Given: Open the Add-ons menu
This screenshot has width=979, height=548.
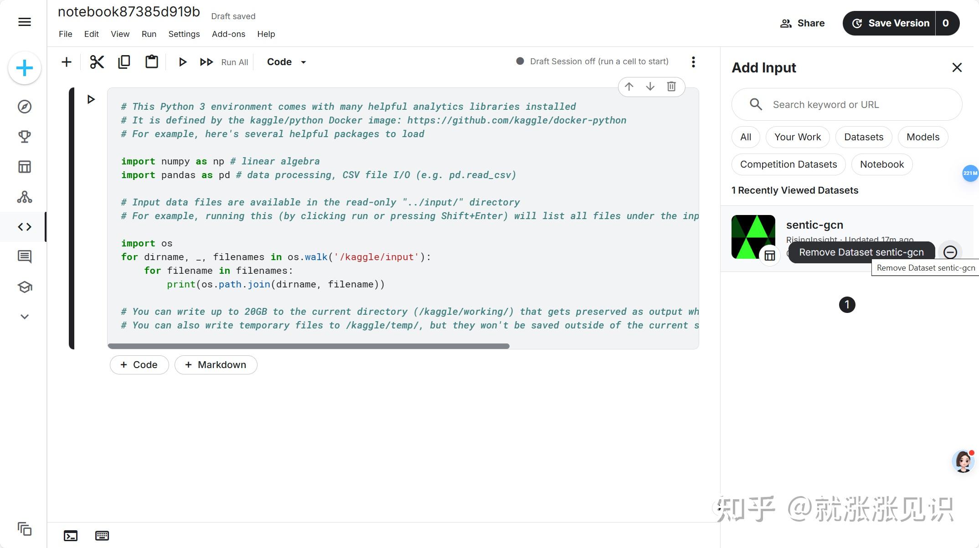Looking at the screenshot, I should click(x=228, y=34).
